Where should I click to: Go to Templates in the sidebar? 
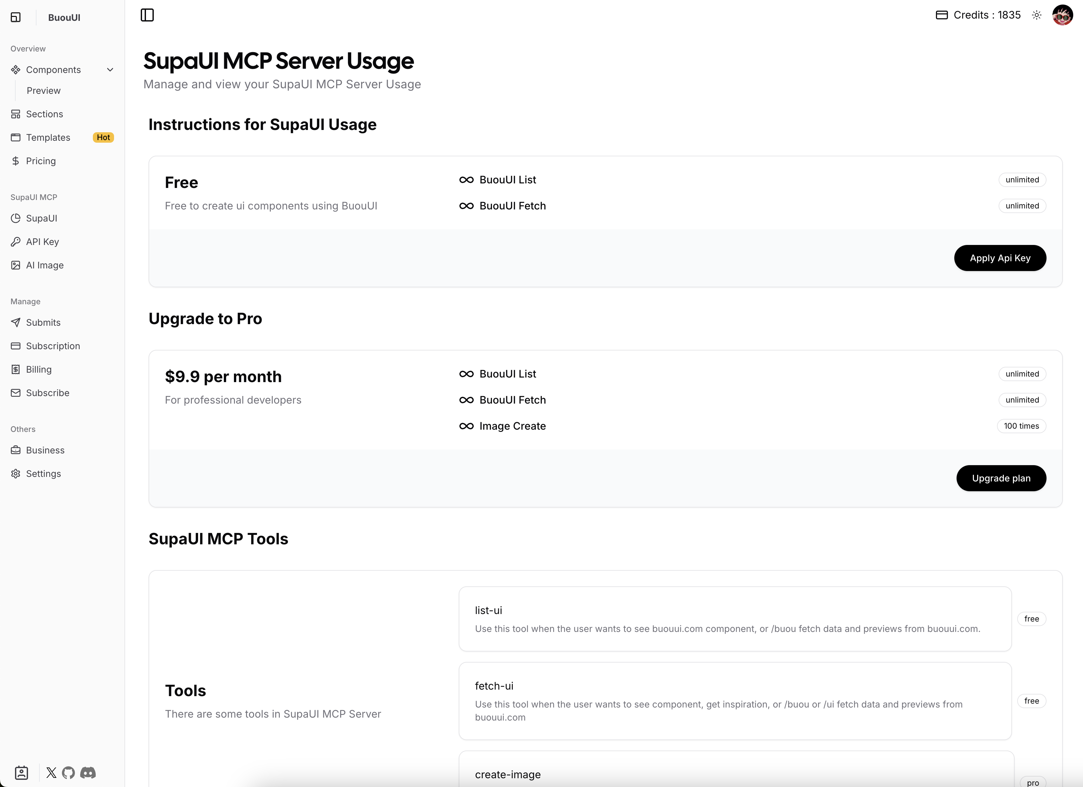pyautogui.click(x=48, y=137)
